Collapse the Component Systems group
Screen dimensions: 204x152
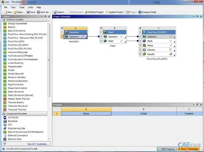pyautogui.click(x=4, y=114)
